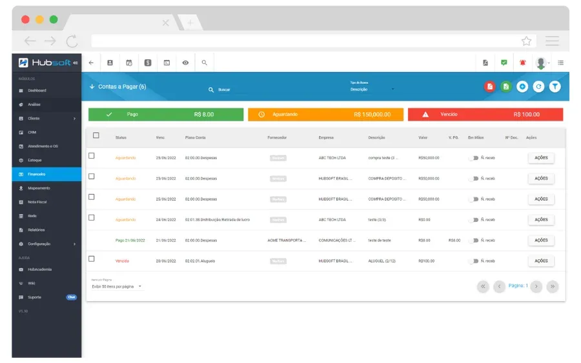Open Análise module in sidebar
This screenshot has width=581, height=363.
46,104
